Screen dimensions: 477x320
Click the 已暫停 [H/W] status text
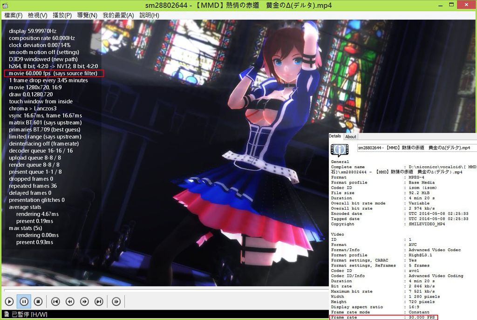(x=29, y=314)
